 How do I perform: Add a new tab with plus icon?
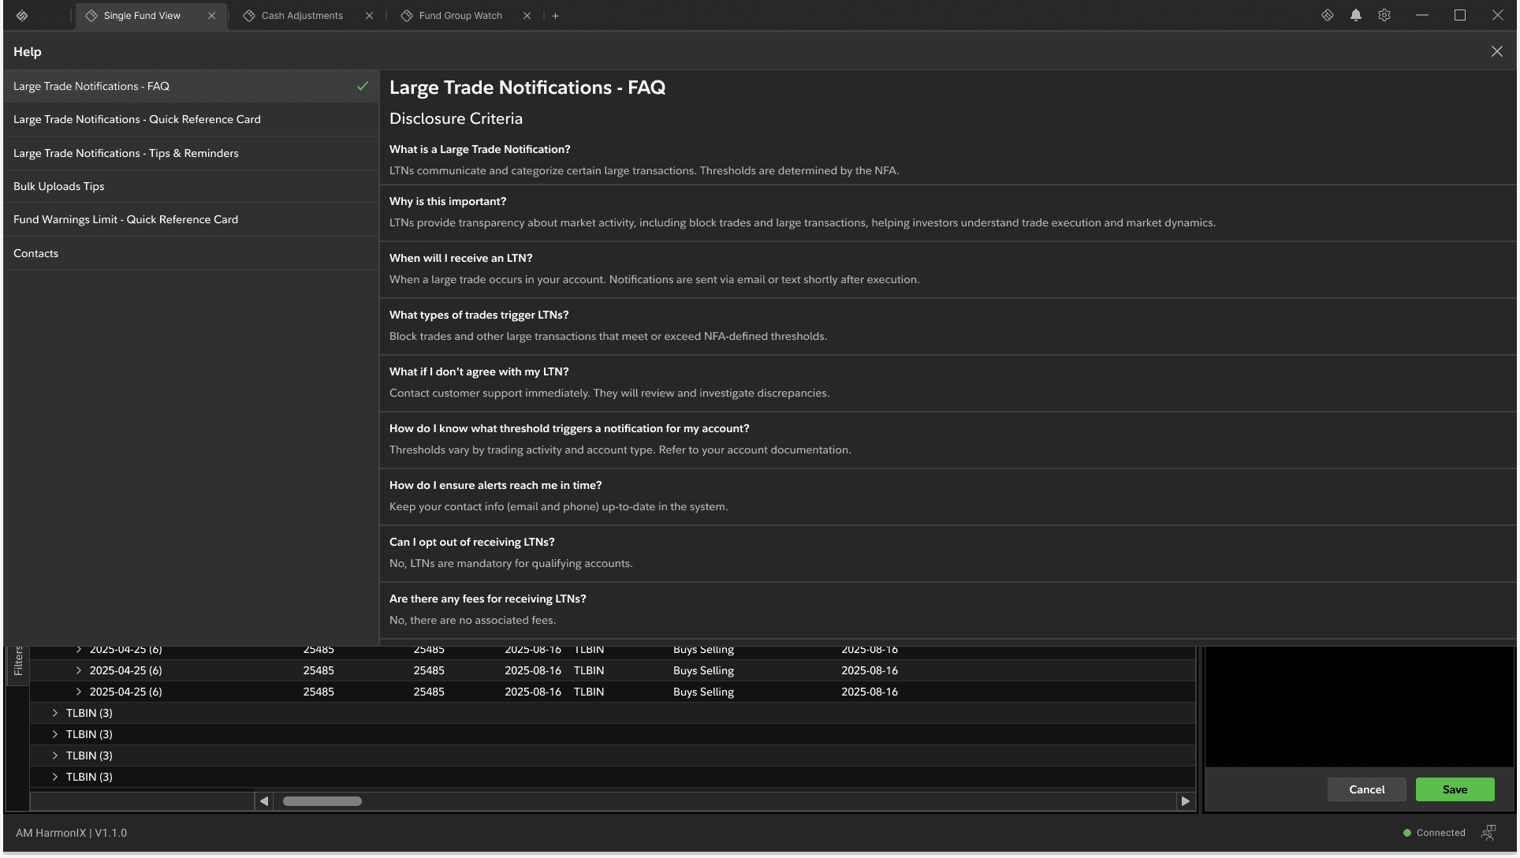point(555,16)
